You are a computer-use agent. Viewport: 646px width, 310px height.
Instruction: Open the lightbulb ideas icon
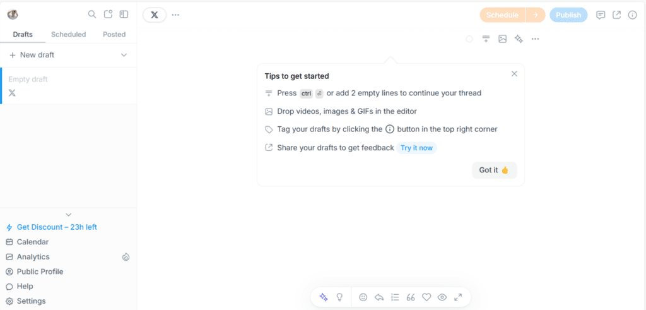pyautogui.click(x=339, y=297)
